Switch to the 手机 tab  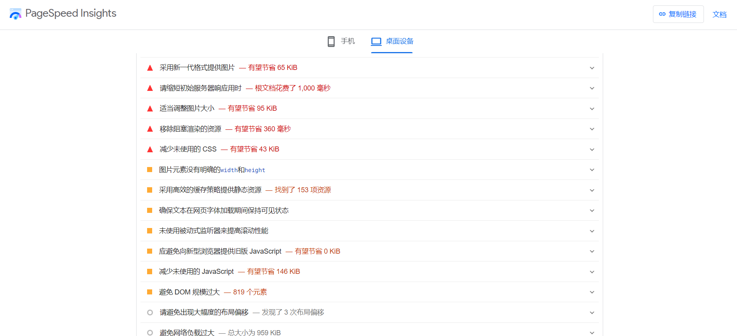point(347,41)
